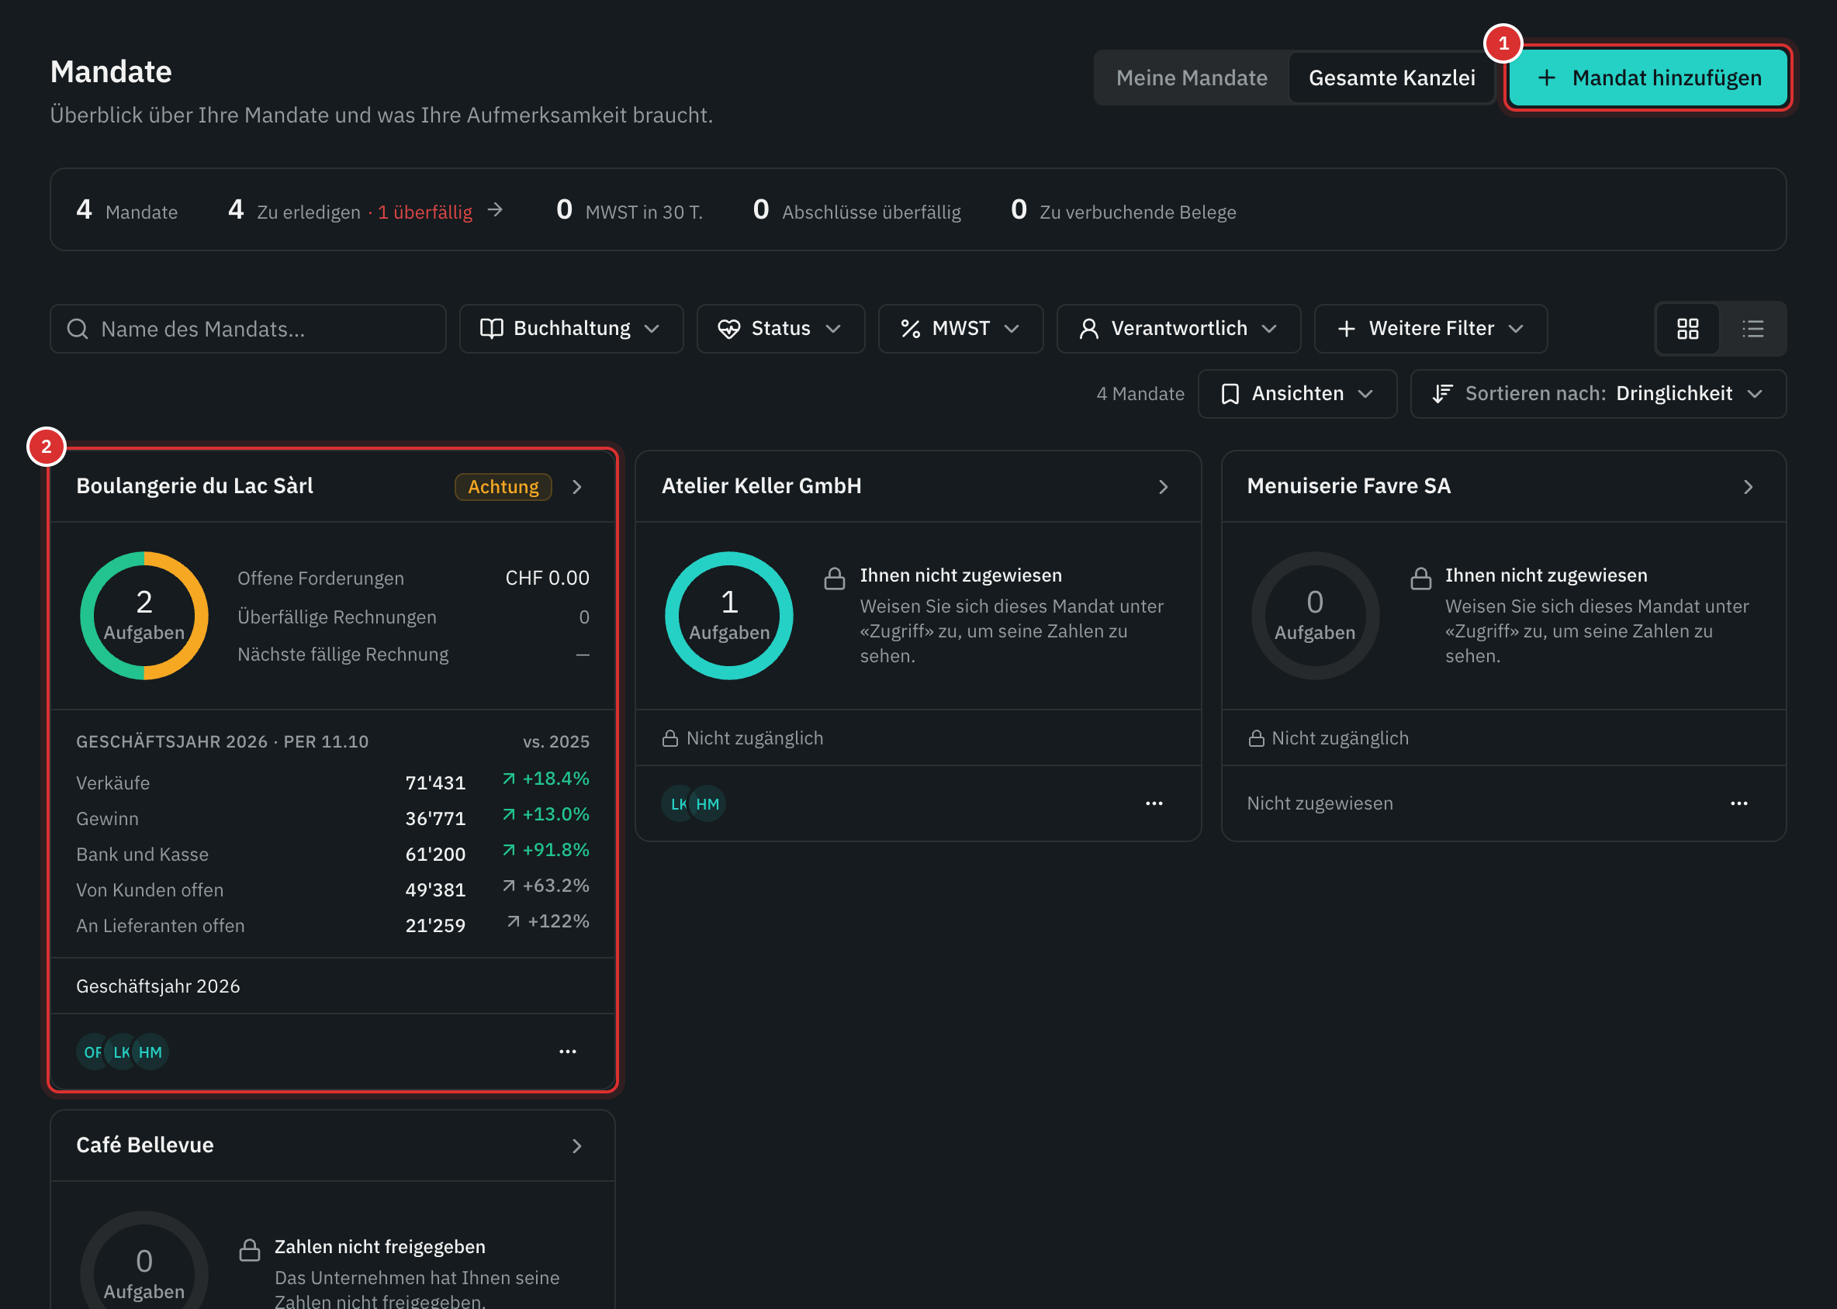Expand the Weitere Filter dropdown
The width and height of the screenshot is (1837, 1309).
click(x=1431, y=329)
